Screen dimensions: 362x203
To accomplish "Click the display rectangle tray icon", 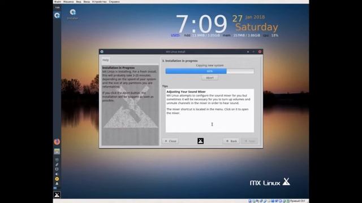I will coord(57,169).
